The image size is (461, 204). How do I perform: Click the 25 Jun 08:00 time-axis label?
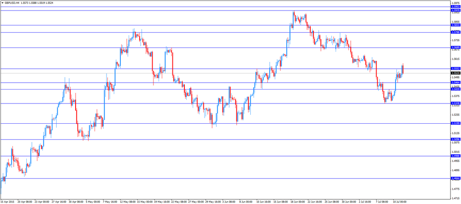click(x=333, y=202)
